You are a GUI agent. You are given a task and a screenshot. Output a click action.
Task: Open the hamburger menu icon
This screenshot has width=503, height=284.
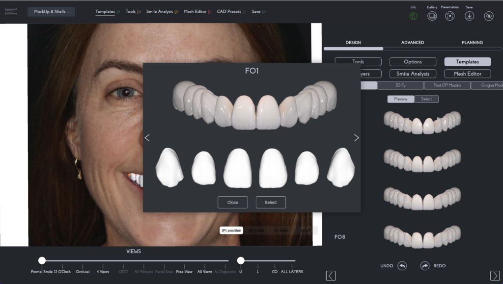pyautogui.click(x=11, y=12)
